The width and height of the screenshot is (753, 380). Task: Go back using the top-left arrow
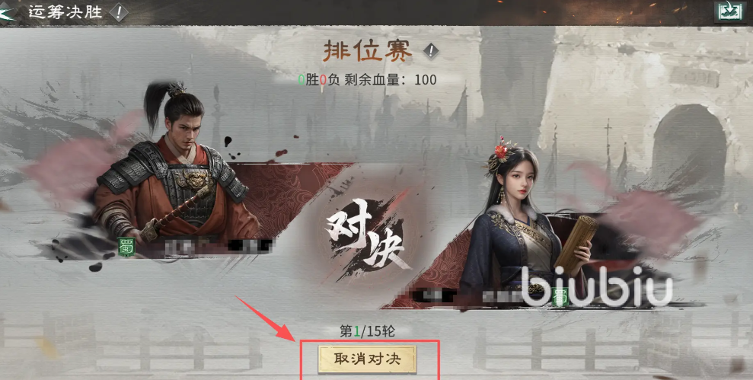click(x=6, y=11)
